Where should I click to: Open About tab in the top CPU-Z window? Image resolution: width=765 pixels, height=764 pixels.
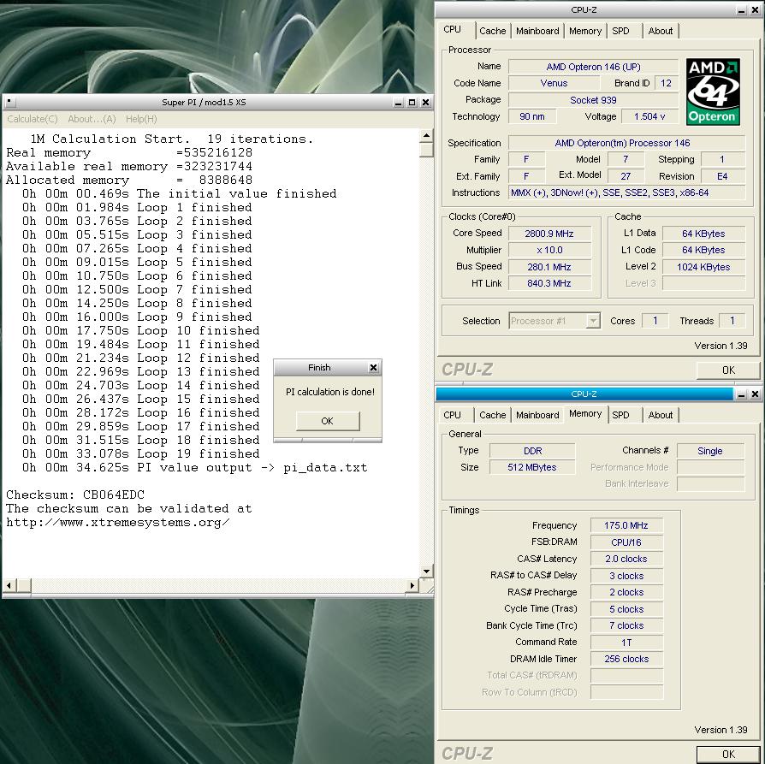click(660, 31)
